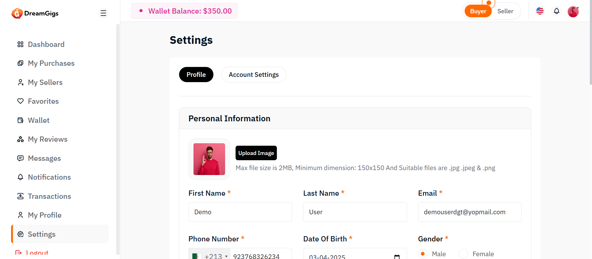Open the Wallet sidebar item

pos(39,120)
